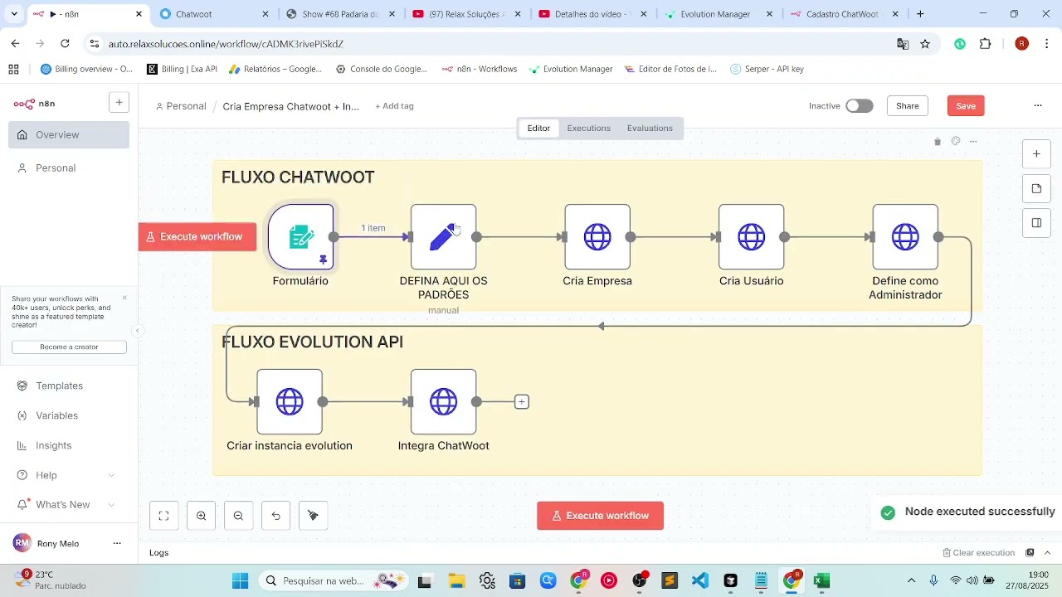Delete the sticky note with trash icon
Image resolution: width=1062 pixels, height=597 pixels.
[x=938, y=142]
